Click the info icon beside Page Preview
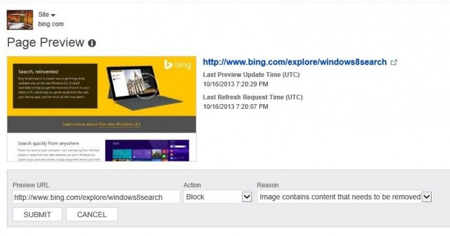This screenshot has height=236, width=450. coord(92,43)
